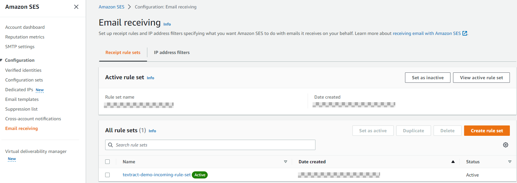Open Email templates
This screenshot has height=183, width=517.
click(x=22, y=99)
